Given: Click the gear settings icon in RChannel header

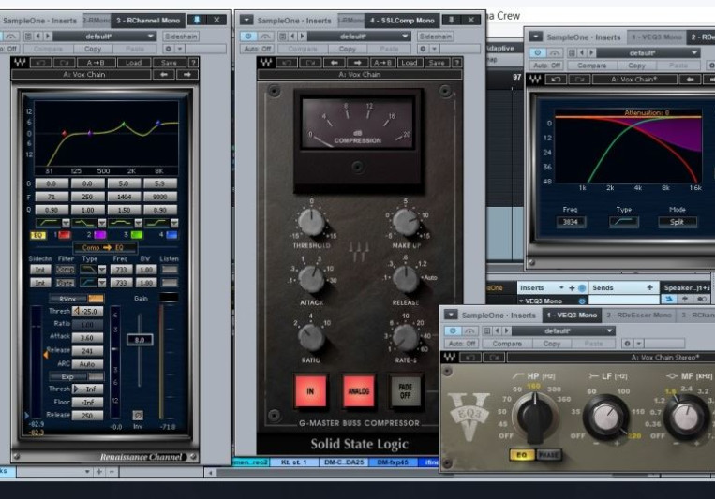Looking at the screenshot, I should 169,49.
